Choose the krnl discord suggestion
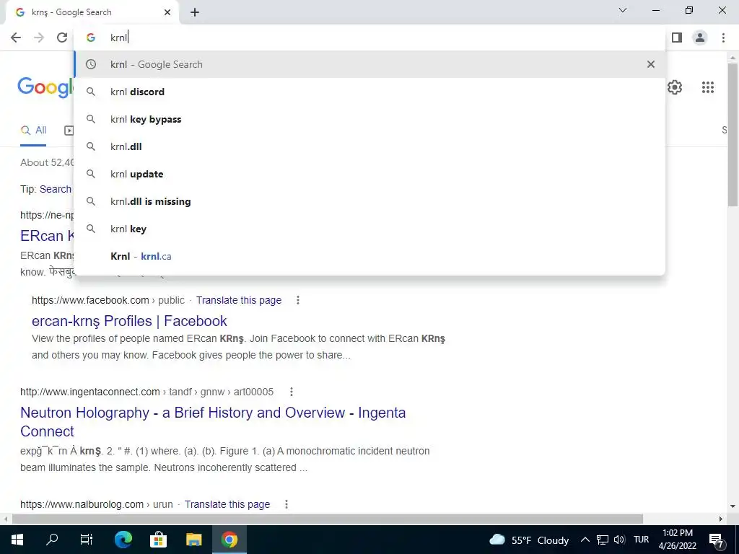The image size is (739, 554). pyautogui.click(x=369, y=92)
